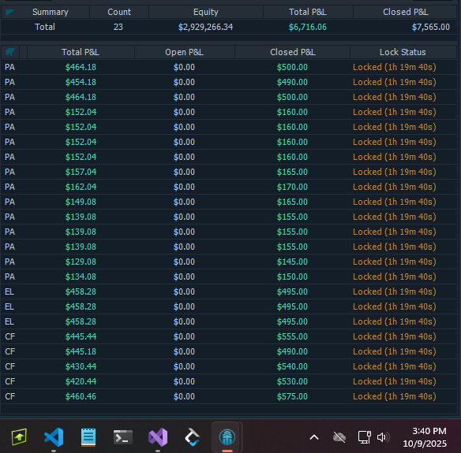This screenshot has width=461, height=453.
Task: Click the summary table corner flag icon
Action: tap(10, 12)
